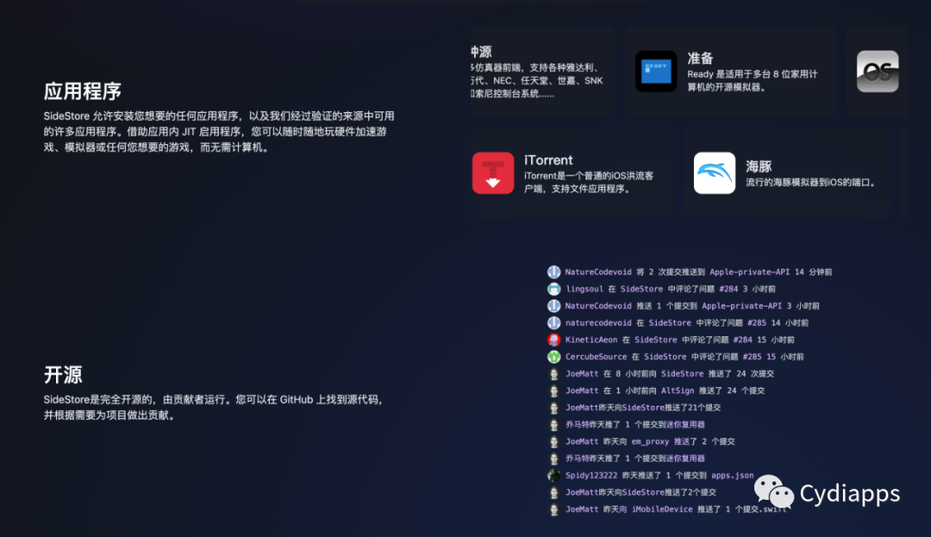Open issue #285 link in CercubeSource's row
Screen dimensions: 931x537
[753, 357]
